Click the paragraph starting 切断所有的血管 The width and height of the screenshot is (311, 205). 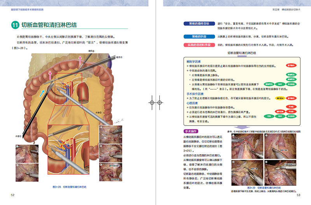tap(70, 45)
